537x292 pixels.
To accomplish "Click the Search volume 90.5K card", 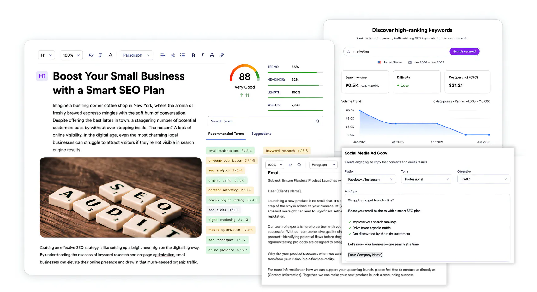I will [365, 82].
